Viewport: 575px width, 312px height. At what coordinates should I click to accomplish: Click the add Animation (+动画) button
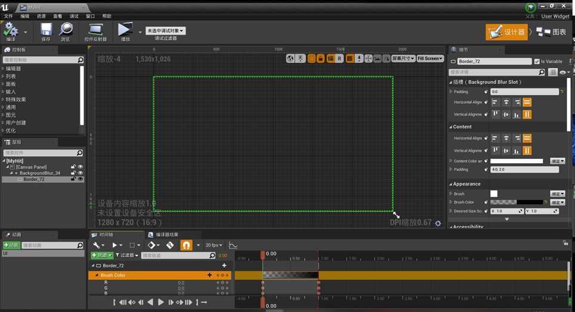click(x=11, y=245)
